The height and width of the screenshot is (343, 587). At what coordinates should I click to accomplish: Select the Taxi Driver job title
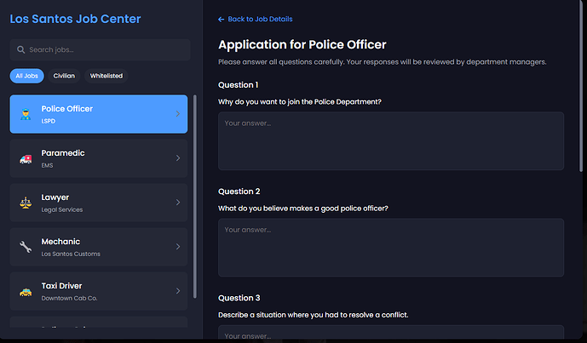(61, 286)
